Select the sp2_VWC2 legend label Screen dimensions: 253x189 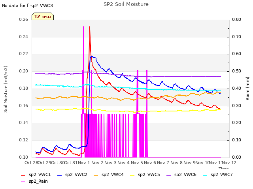pos(76,175)
